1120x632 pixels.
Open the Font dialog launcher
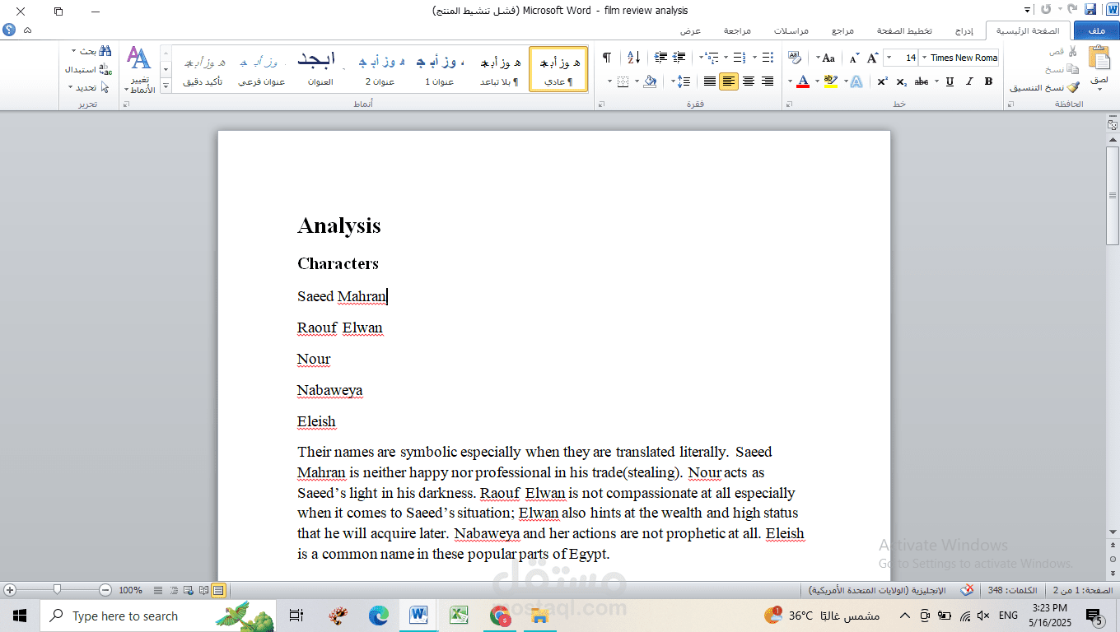point(788,105)
